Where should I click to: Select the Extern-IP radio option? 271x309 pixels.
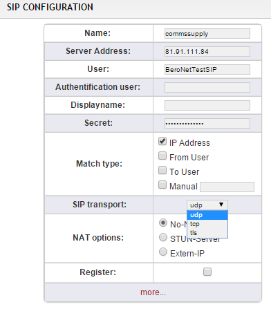click(163, 252)
